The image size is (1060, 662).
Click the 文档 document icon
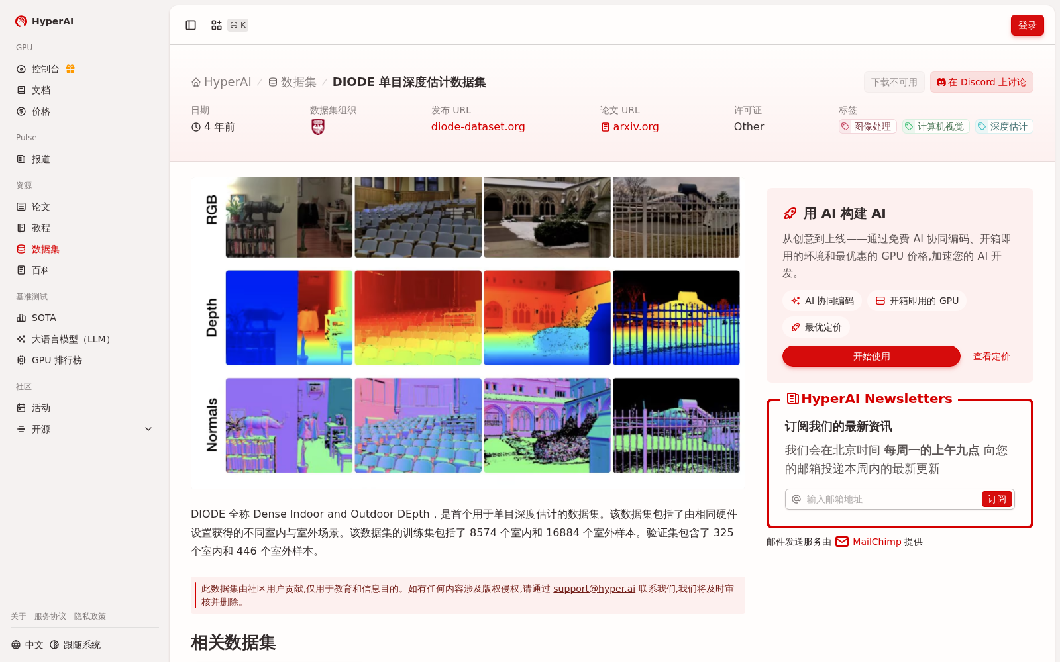click(21, 90)
